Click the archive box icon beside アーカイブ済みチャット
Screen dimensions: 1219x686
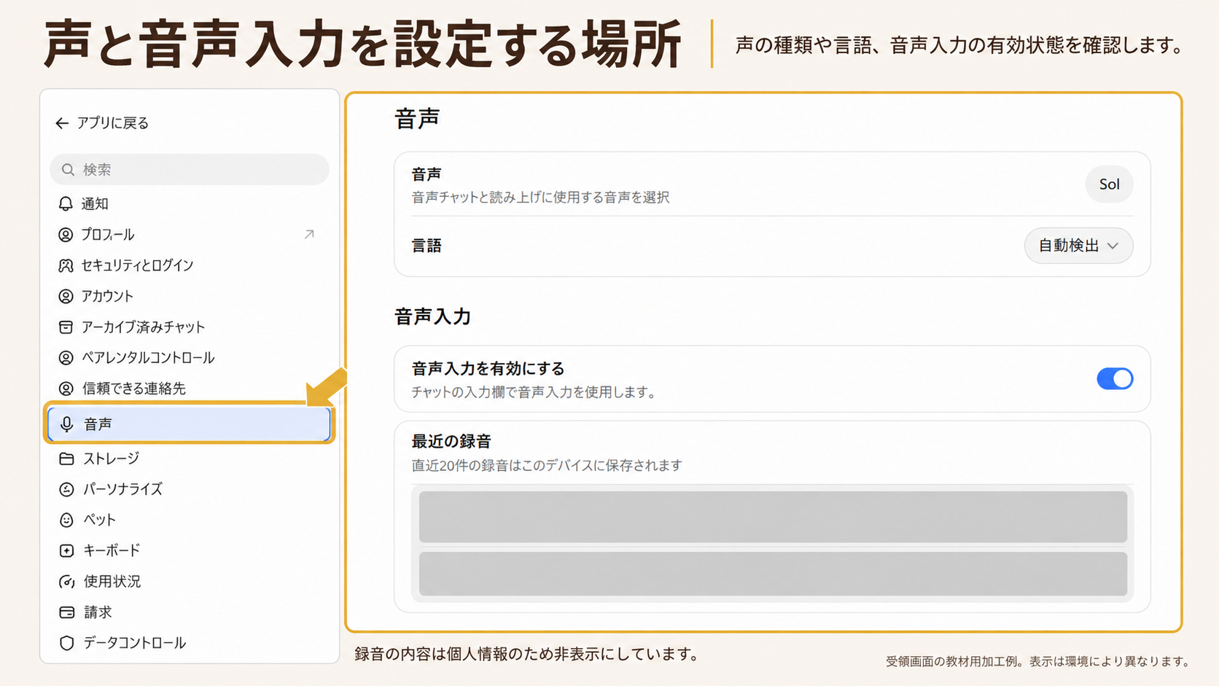coord(66,327)
